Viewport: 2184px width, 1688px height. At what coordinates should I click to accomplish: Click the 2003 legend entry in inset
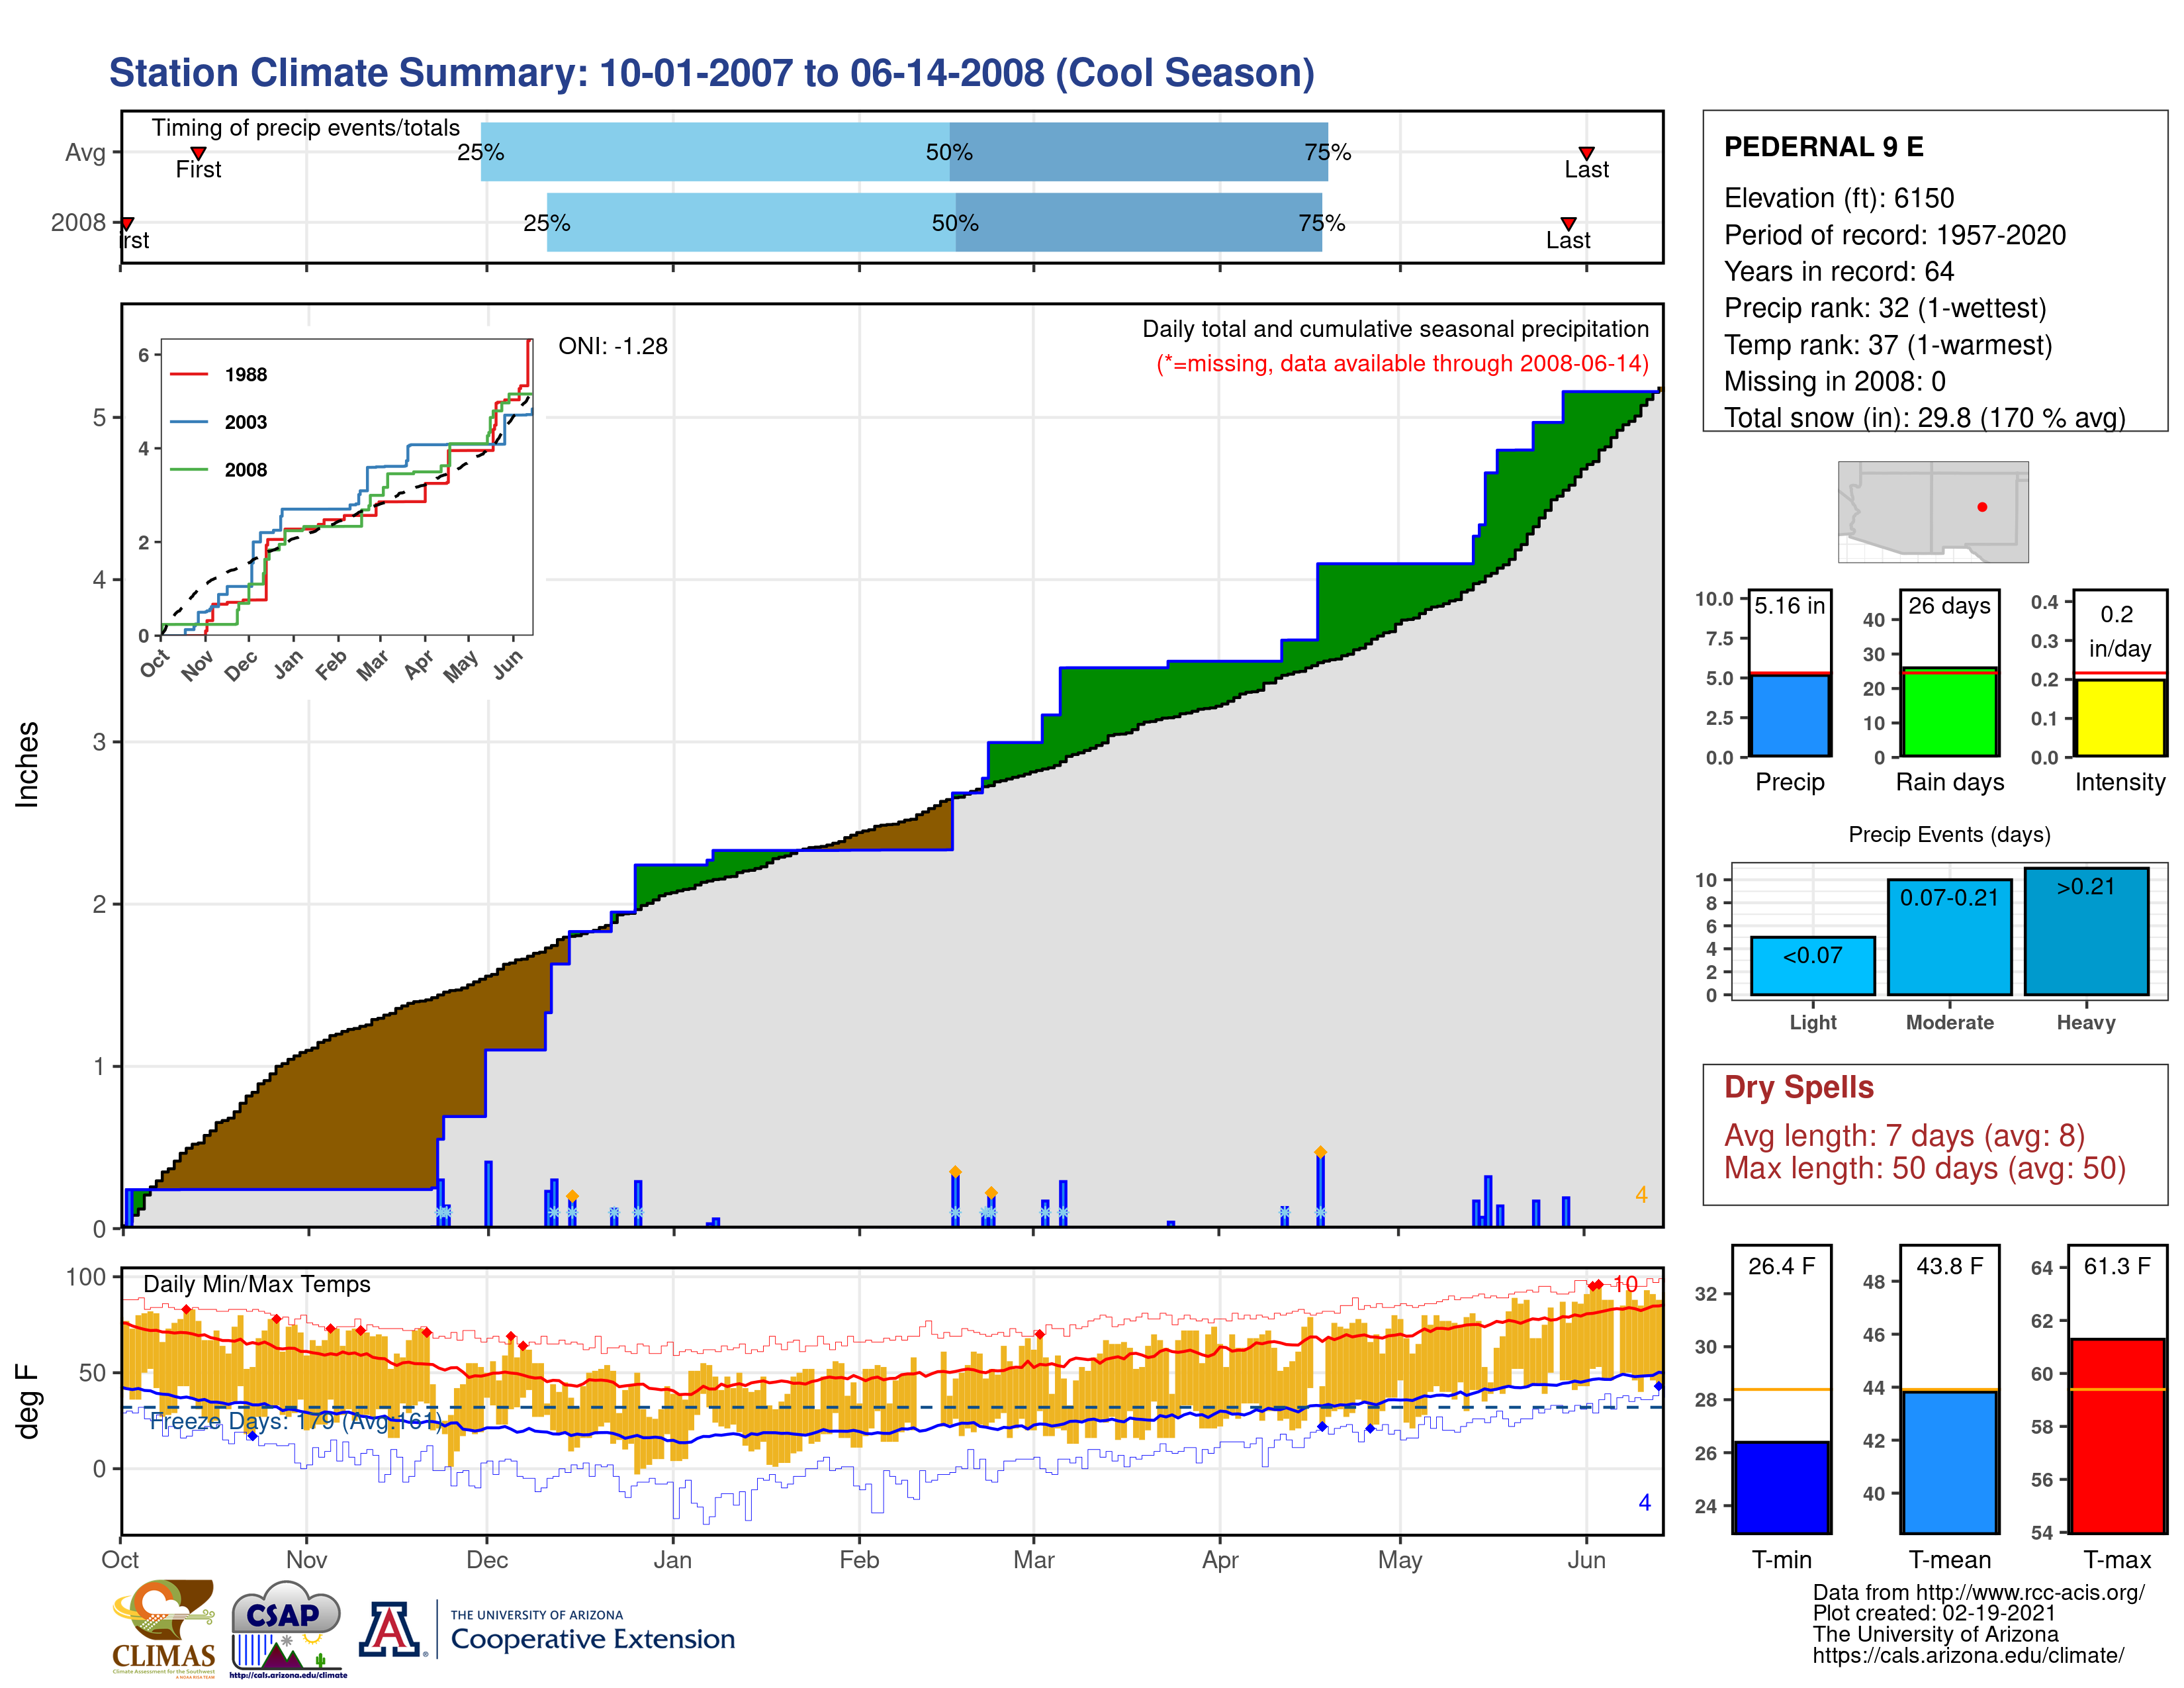coord(219,422)
